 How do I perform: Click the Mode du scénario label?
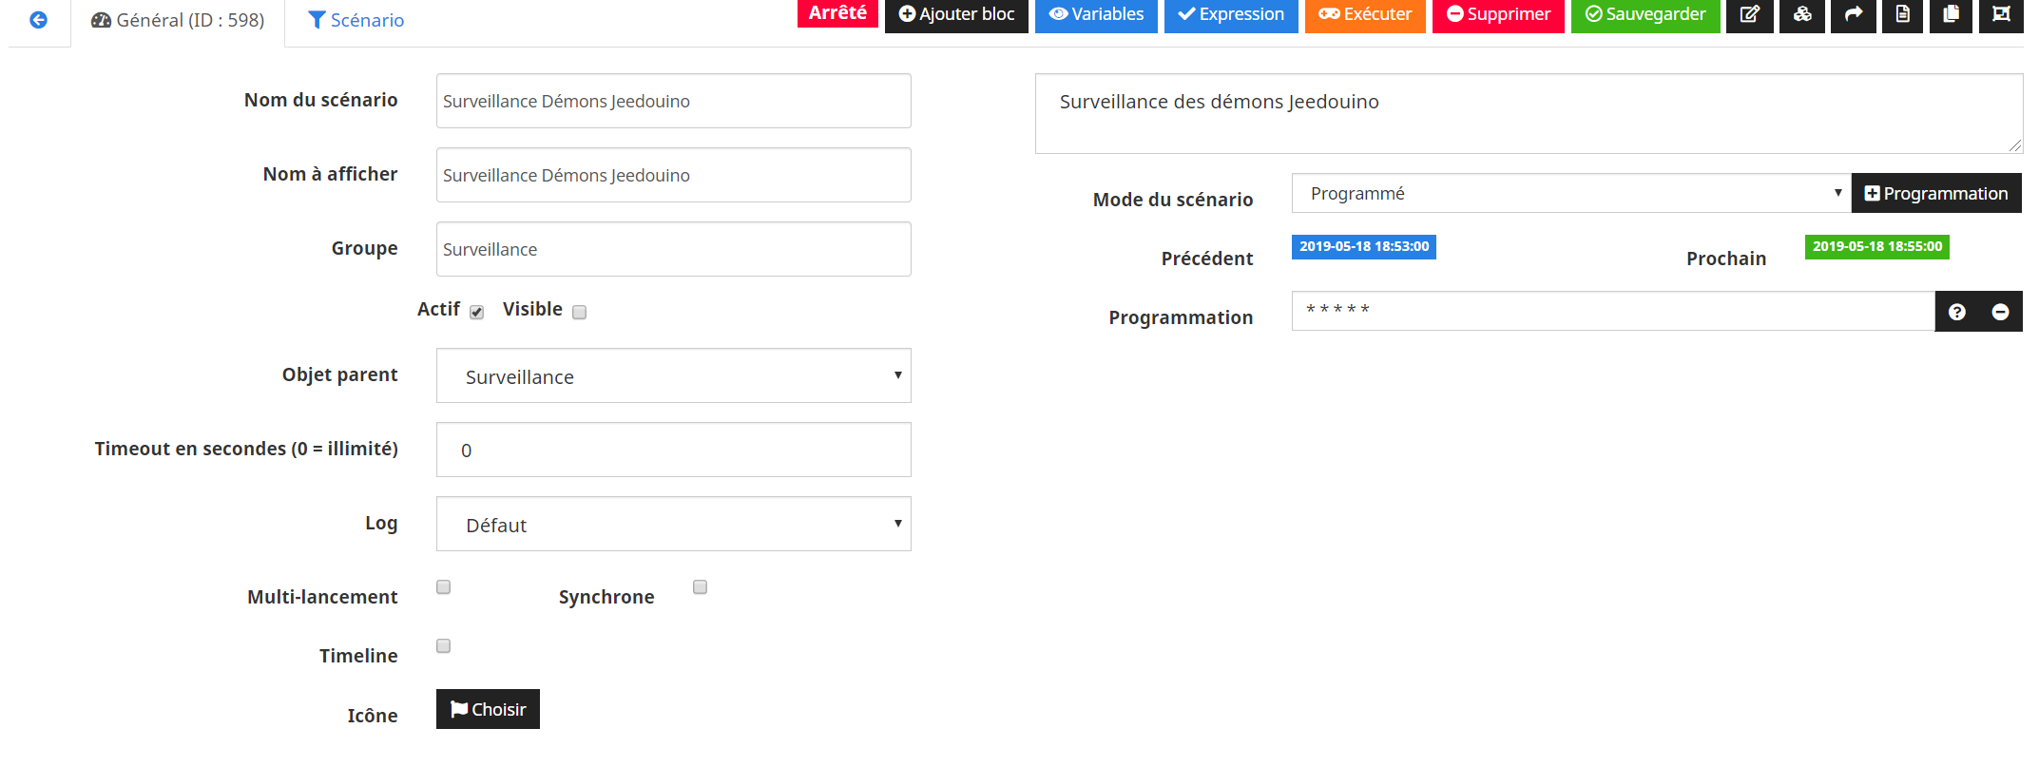(1173, 200)
